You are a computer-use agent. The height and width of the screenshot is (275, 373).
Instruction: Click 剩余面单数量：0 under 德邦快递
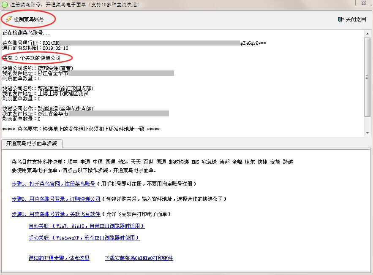tap(22, 78)
